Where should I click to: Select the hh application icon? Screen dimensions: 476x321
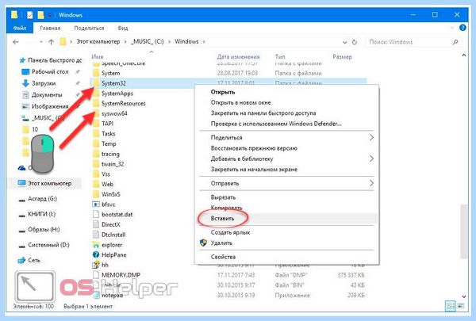click(96, 265)
